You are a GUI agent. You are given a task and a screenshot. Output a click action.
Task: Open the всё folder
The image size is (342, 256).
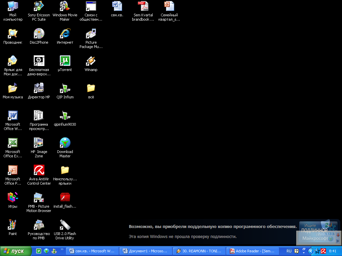(x=91, y=91)
